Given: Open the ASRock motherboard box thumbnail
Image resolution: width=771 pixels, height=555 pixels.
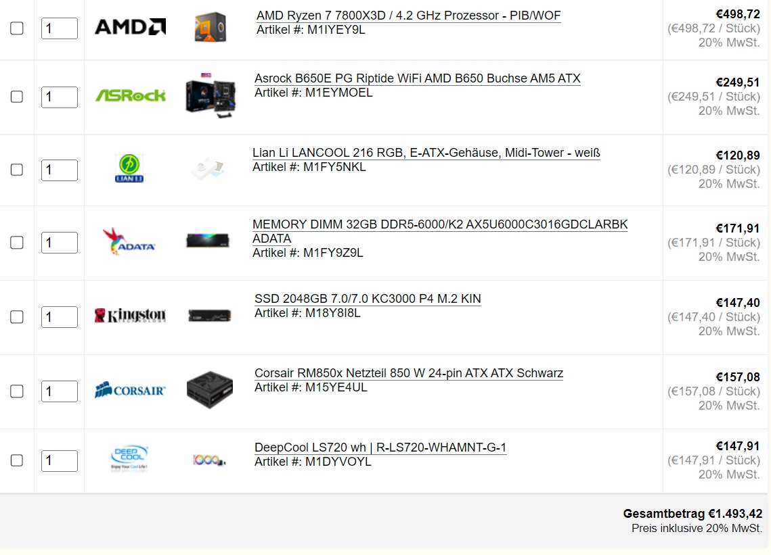Looking at the screenshot, I should (x=211, y=95).
